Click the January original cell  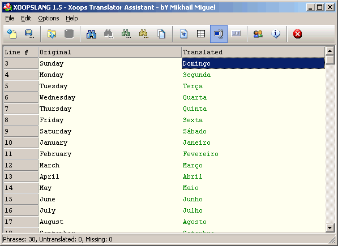coord(110,143)
